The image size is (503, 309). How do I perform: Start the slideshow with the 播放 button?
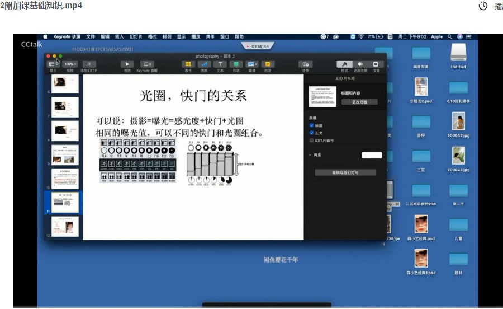pos(127,64)
